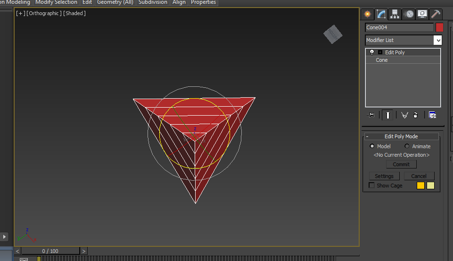Open Configure Modifier Sets icon

click(x=432, y=115)
